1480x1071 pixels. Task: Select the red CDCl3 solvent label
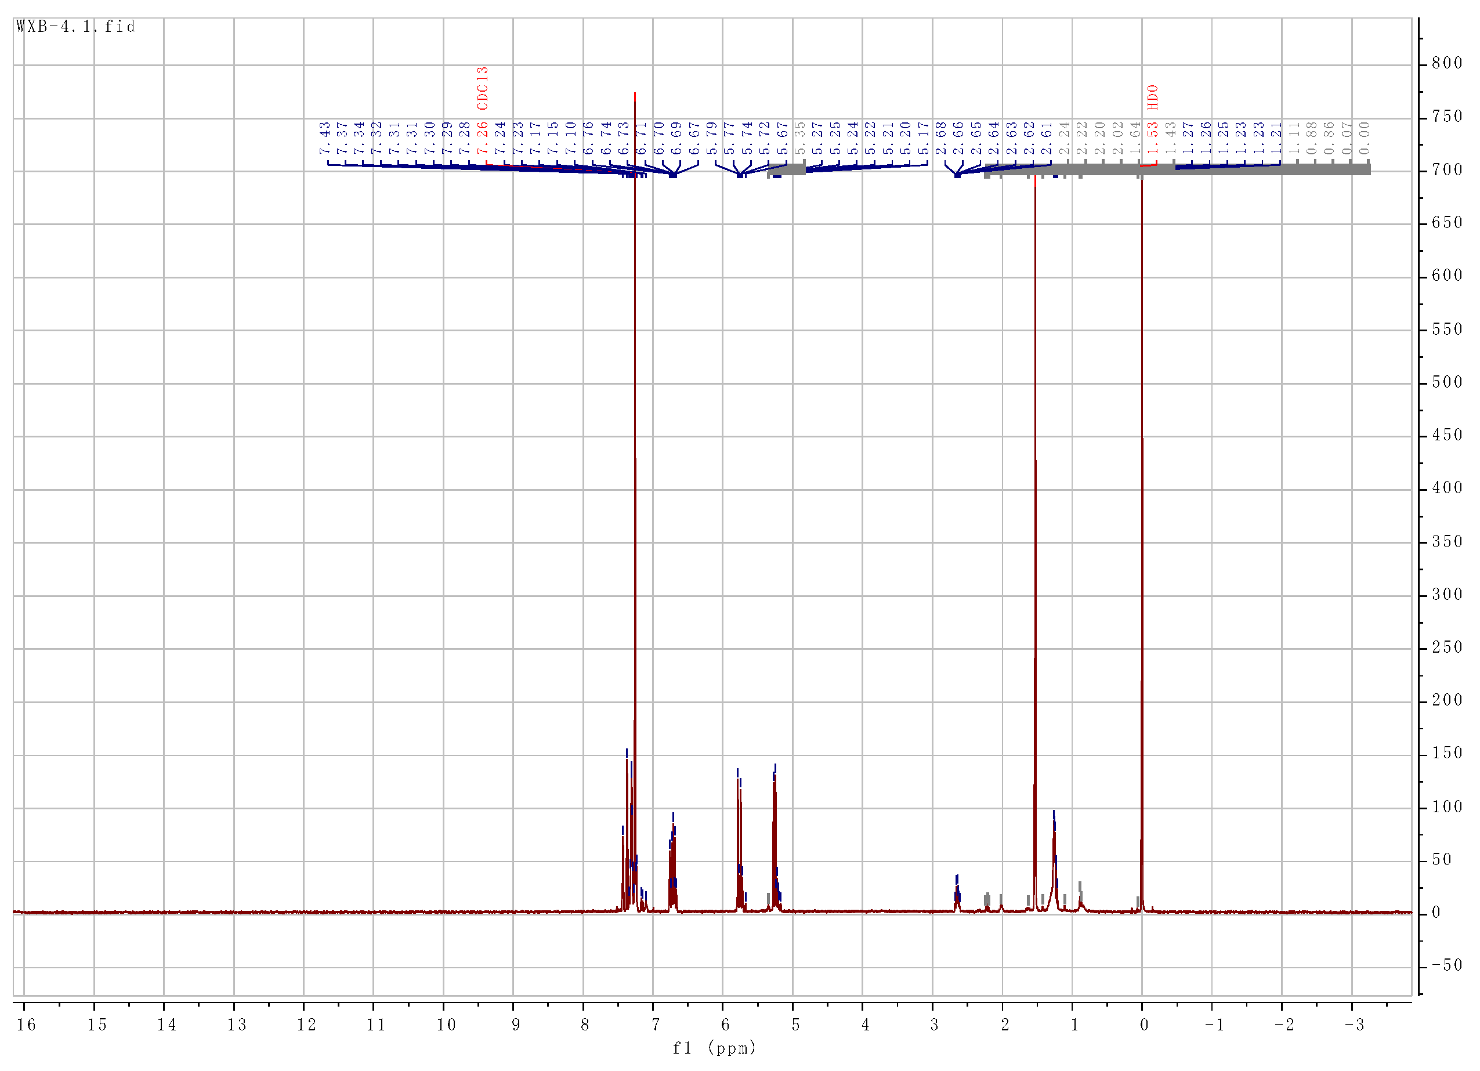(482, 88)
